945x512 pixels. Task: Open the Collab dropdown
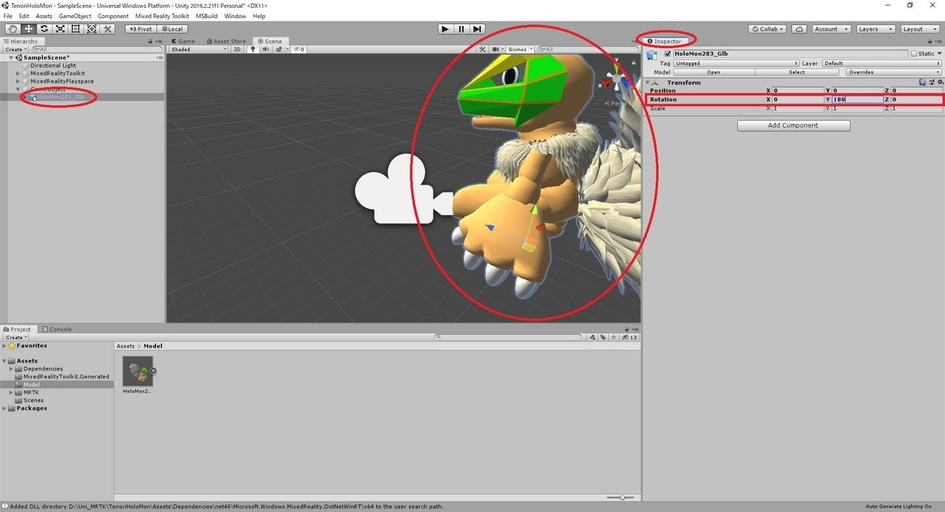(769, 29)
